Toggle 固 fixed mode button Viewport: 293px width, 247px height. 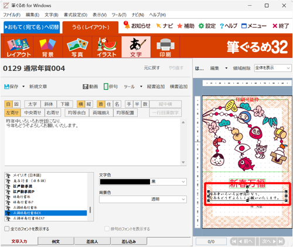(16, 104)
